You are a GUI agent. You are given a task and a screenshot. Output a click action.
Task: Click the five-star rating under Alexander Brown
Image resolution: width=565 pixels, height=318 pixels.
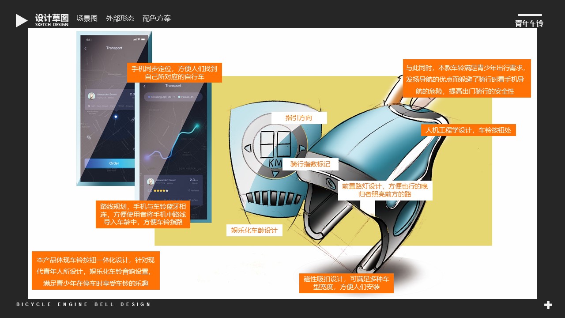pyautogui.click(x=161, y=190)
